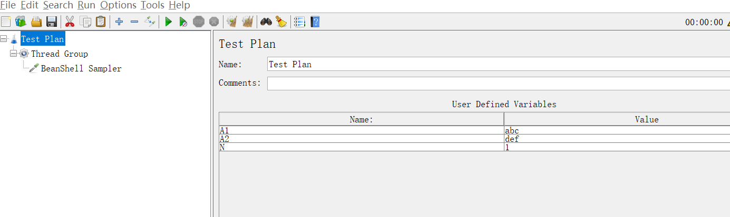Image resolution: width=730 pixels, height=217 pixels.
Task: Click the Cut scissors icon
Action: (70, 22)
